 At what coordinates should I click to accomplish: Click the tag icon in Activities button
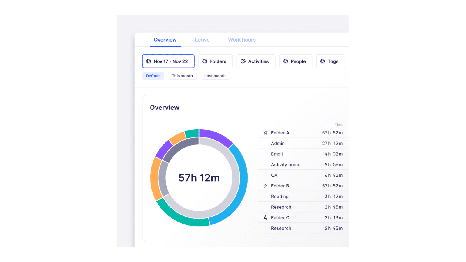243,61
